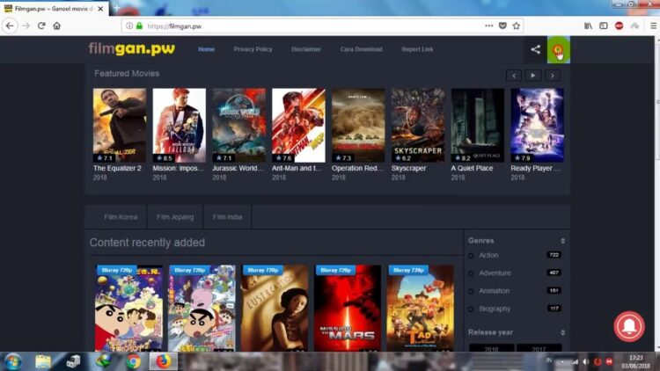Open the Firefox hamburger menu

coord(653,26)
